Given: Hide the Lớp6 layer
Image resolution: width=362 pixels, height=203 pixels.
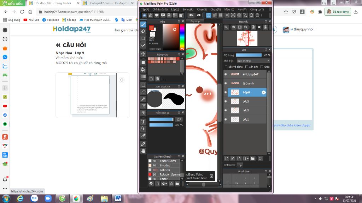Looking at the screenshot, I should (x=226, y=92).
